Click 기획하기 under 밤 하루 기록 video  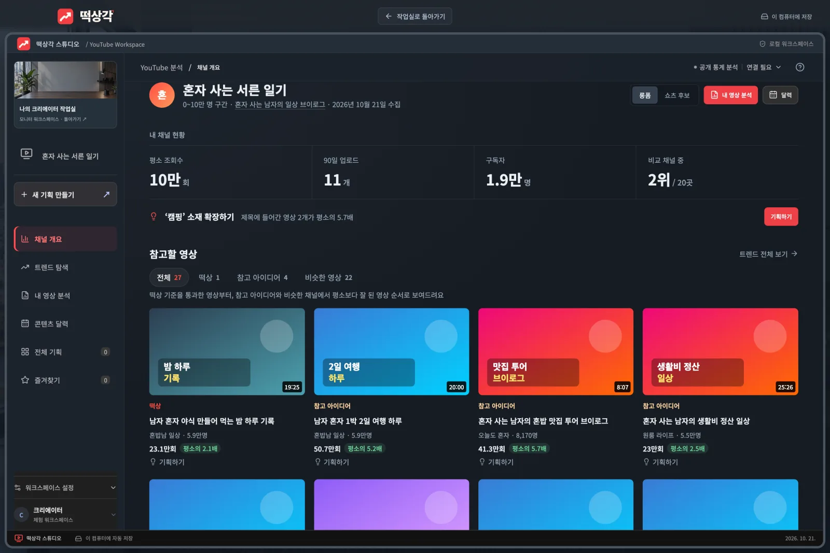click(167, 462)
